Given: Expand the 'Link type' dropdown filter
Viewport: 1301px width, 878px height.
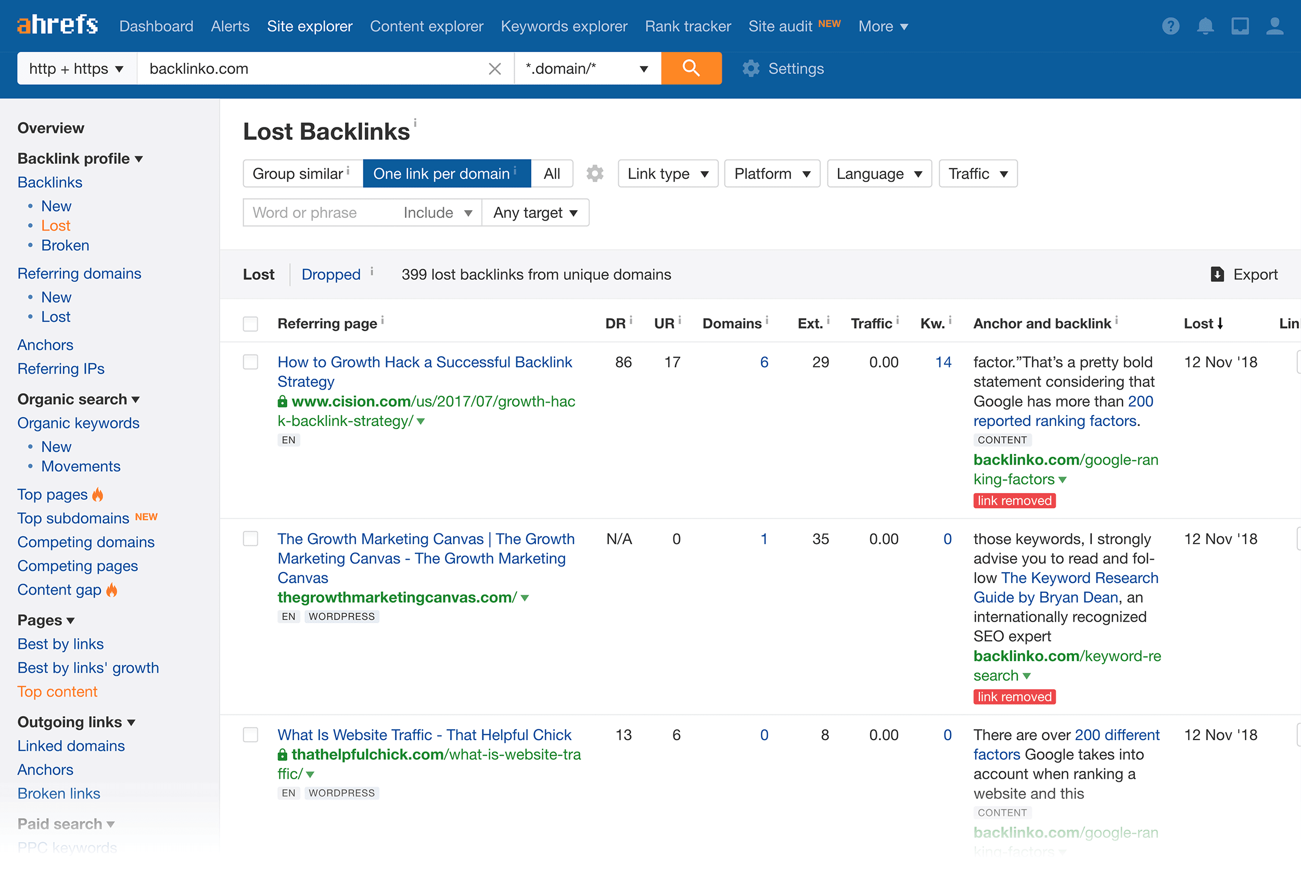Looking at the screenshot, I should tap(668, 173).
